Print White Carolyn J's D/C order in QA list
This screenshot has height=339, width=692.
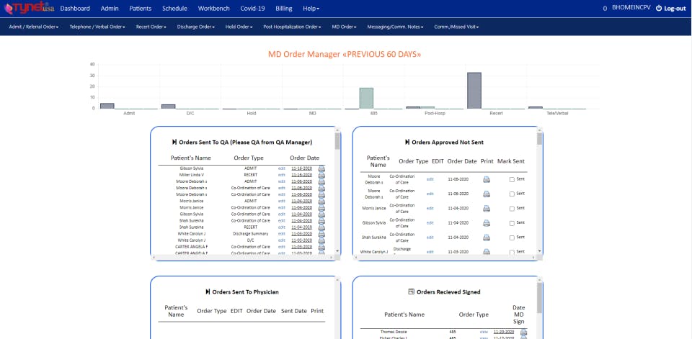click(x=321, y=240)
